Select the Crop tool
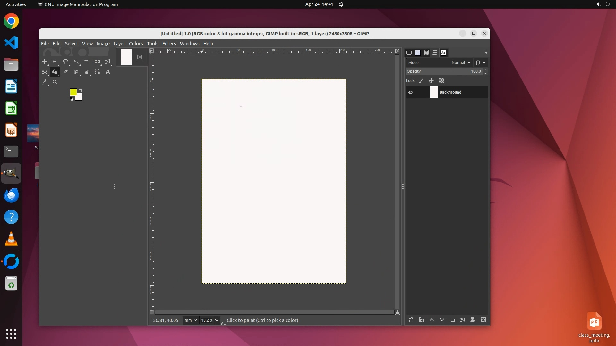The image size is (616, 346). click(x=86, y=62)
